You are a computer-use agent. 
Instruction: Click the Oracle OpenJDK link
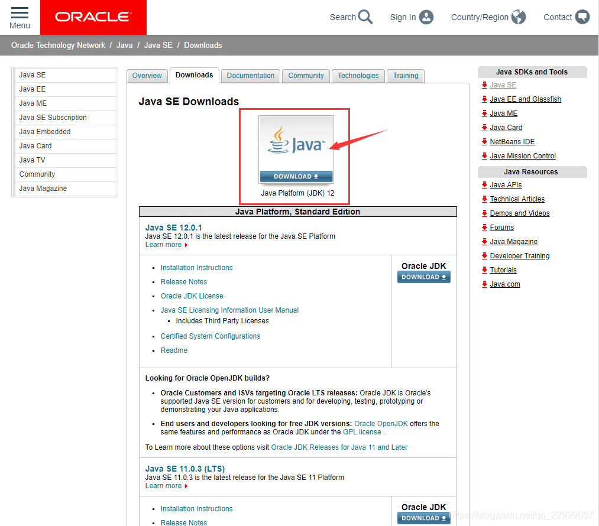click(381, 423)
